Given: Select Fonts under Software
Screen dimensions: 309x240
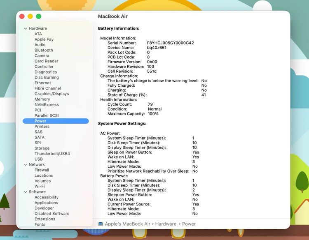Looking at the screenshot, I should (40, 224).
